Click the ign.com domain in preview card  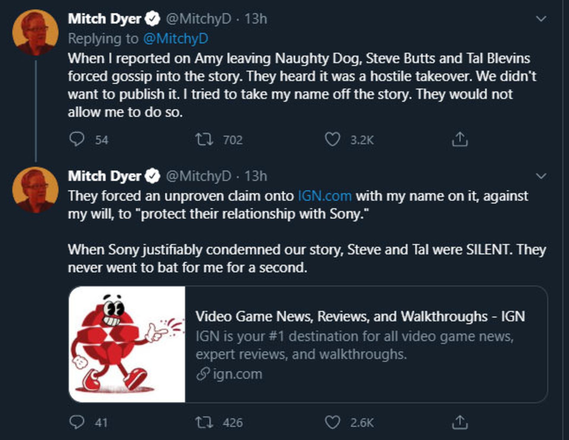[x=237, y=374]
